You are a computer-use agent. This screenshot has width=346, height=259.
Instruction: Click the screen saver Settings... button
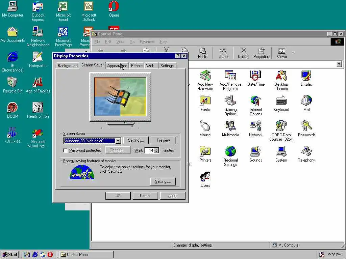pos(136,140)
